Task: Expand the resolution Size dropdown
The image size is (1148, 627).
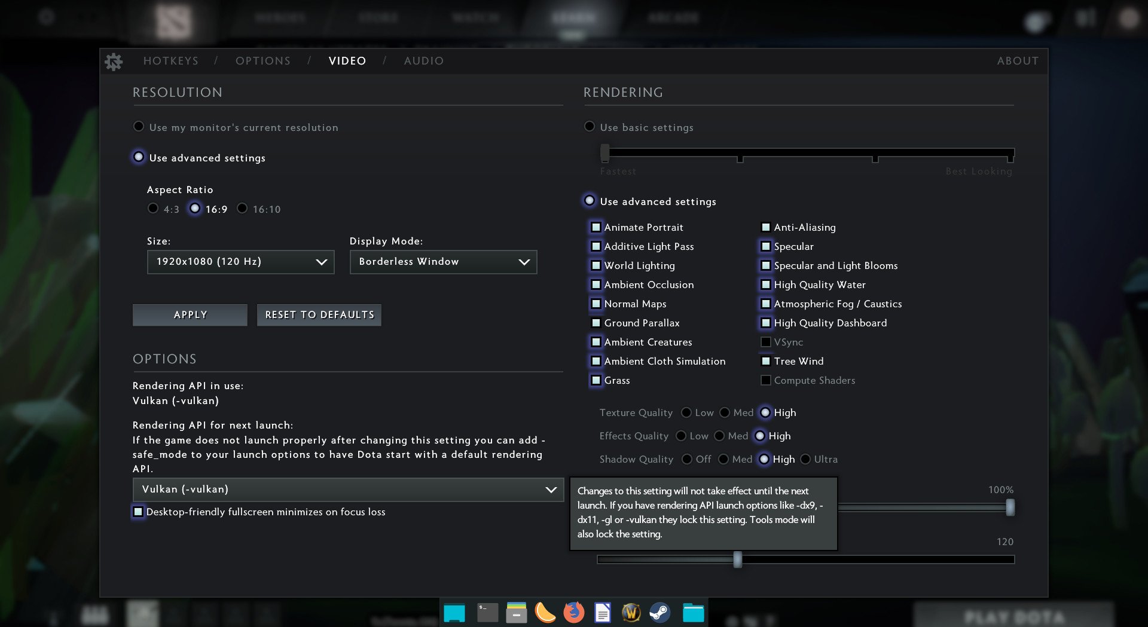Action: point(240,262)
